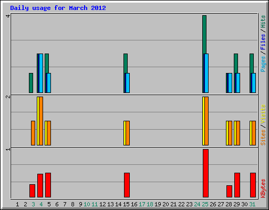The height and width of the screenshot is (210, 269).
Task: Click the tall green Hits bar for day 25
Action: pyautogui.click(x=204, y=35)
